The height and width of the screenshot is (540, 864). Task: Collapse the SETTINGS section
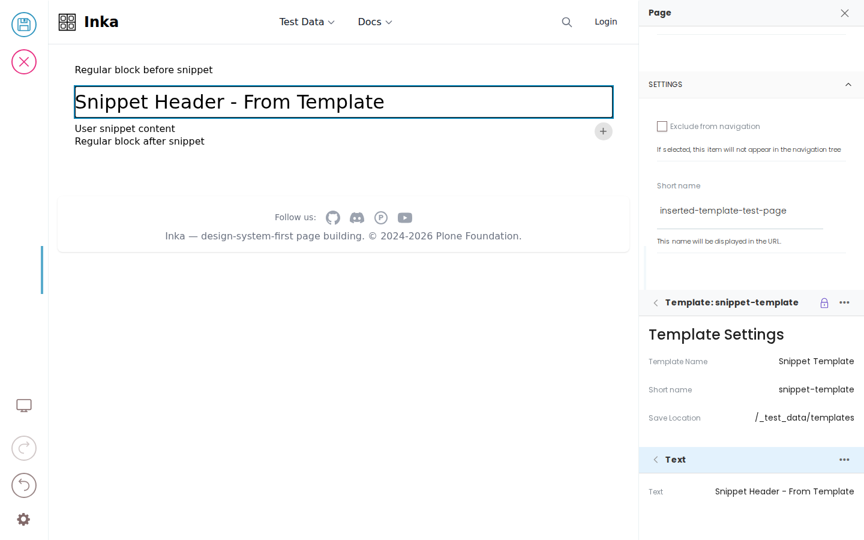pyautogui.click(x=848, y=85)
